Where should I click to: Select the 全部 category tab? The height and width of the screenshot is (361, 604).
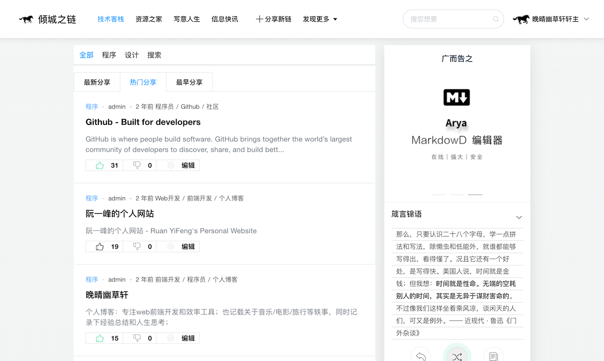pos(87,55)
